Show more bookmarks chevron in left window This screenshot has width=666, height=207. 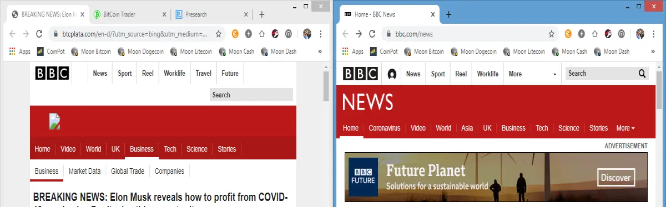point(320,51)
